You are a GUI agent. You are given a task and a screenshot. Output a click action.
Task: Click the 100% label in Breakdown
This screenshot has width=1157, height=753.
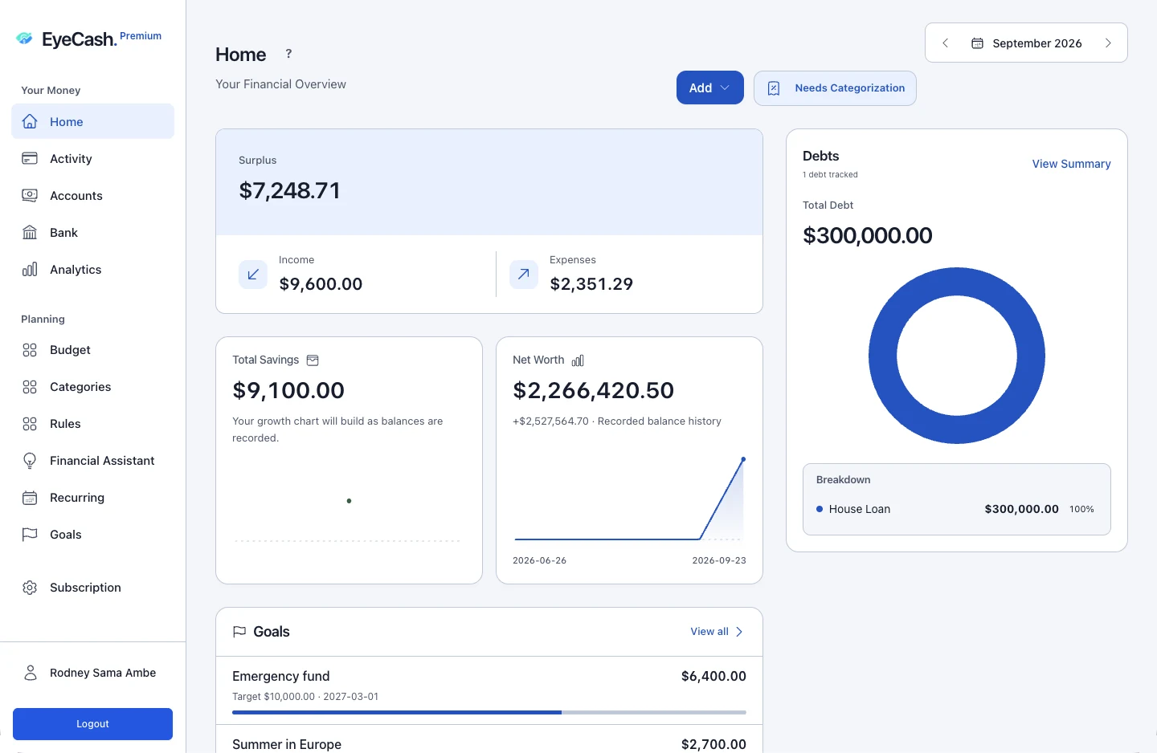click(1081, 509)
